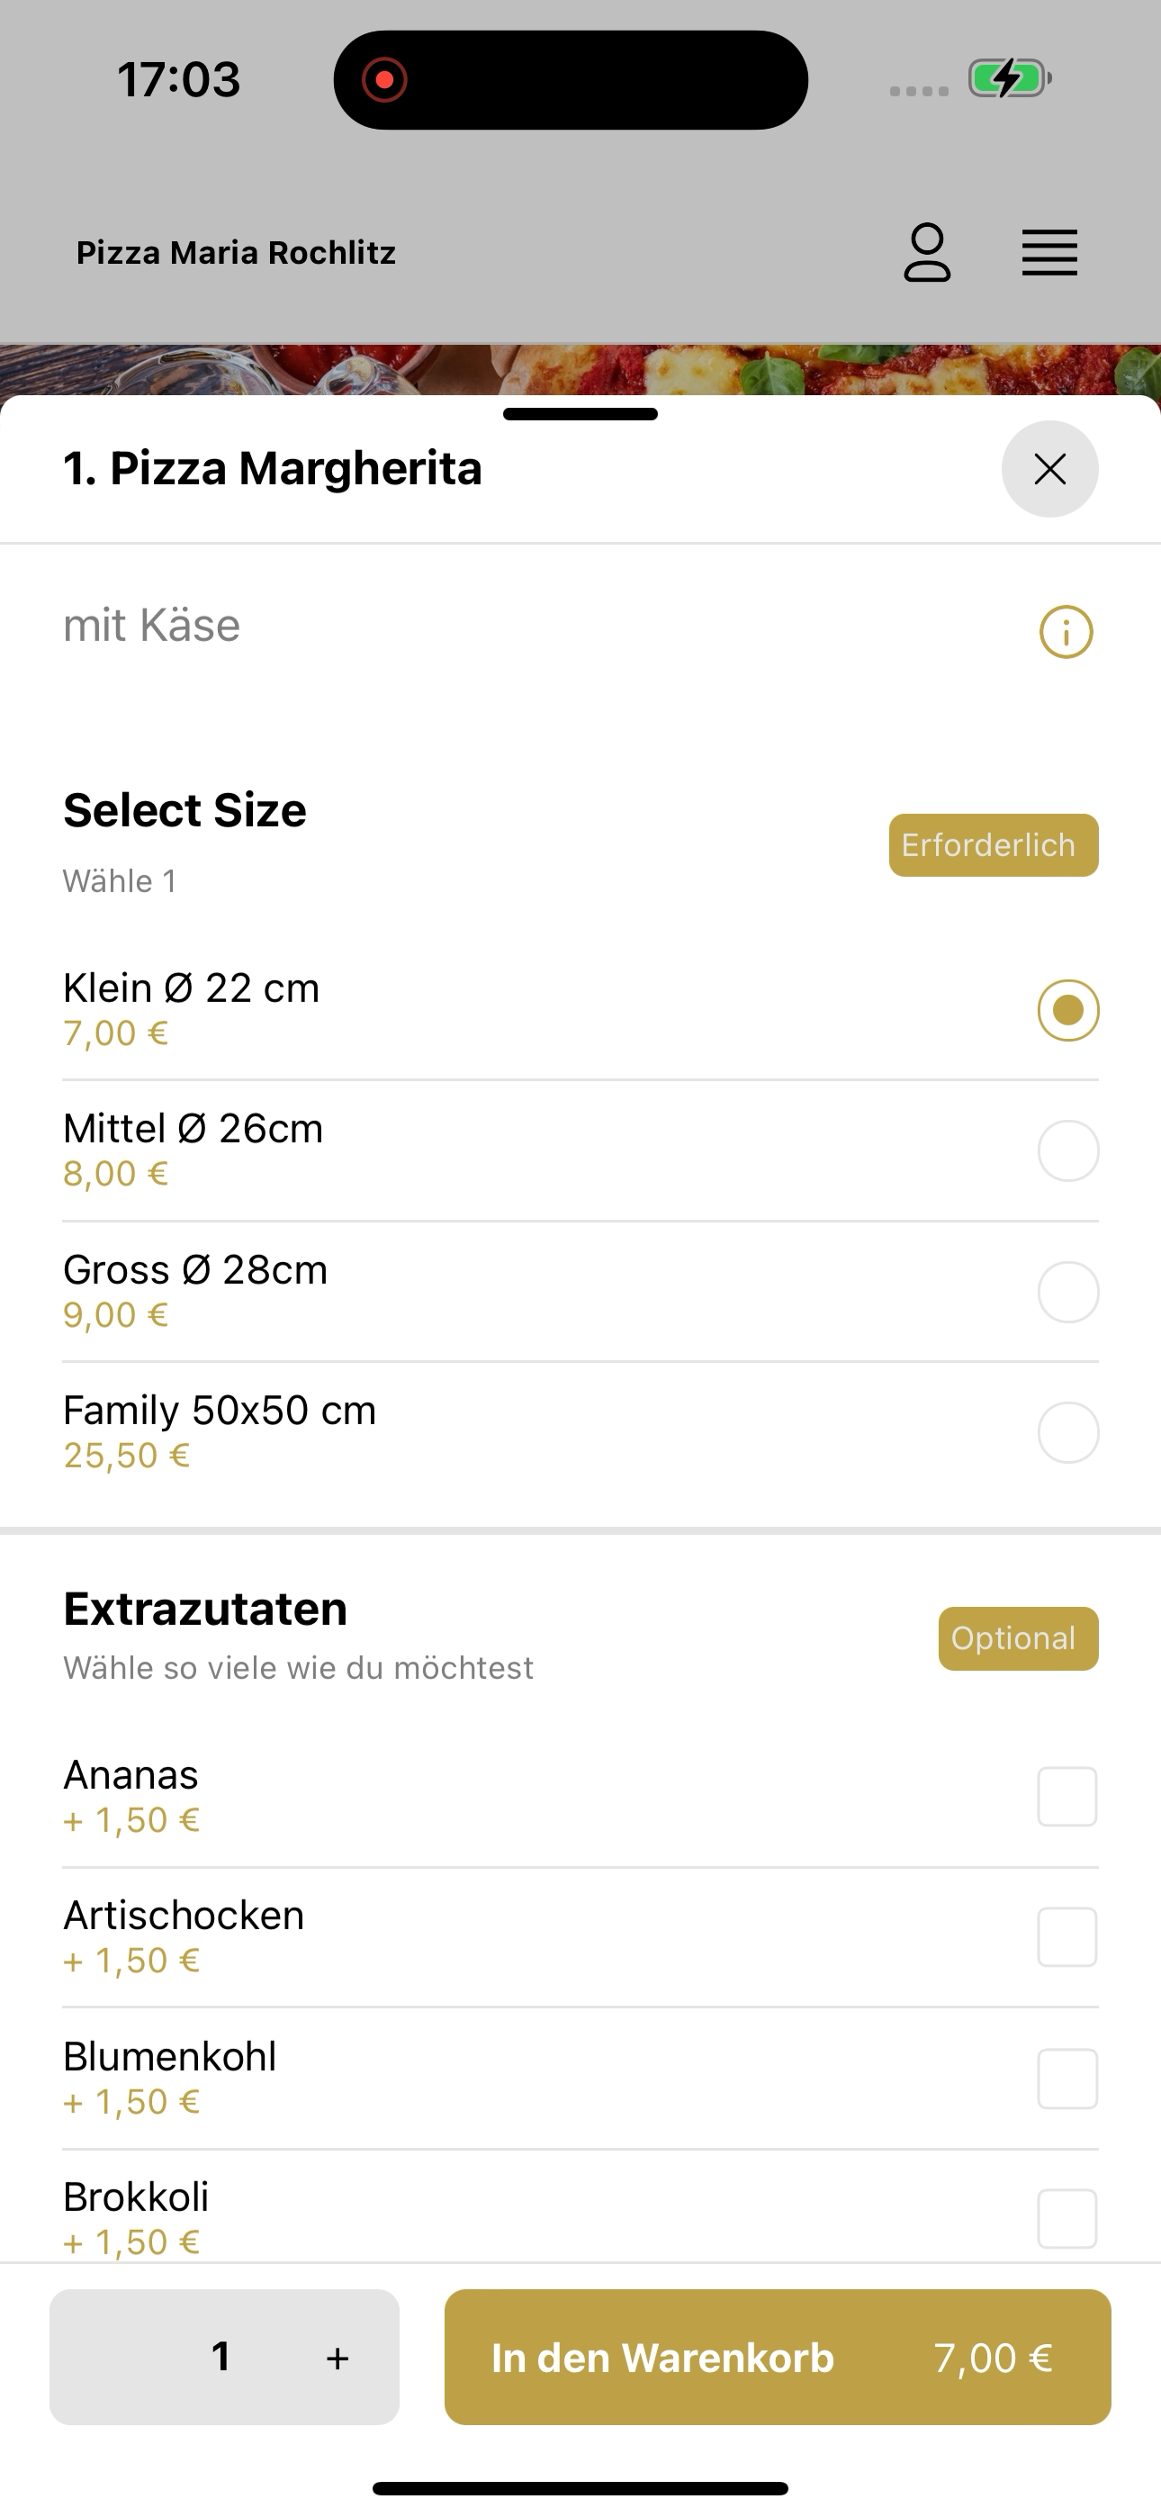Add Brokkoli as an extra topping
The image size is (1161, 2517).
point(1066,2218)
